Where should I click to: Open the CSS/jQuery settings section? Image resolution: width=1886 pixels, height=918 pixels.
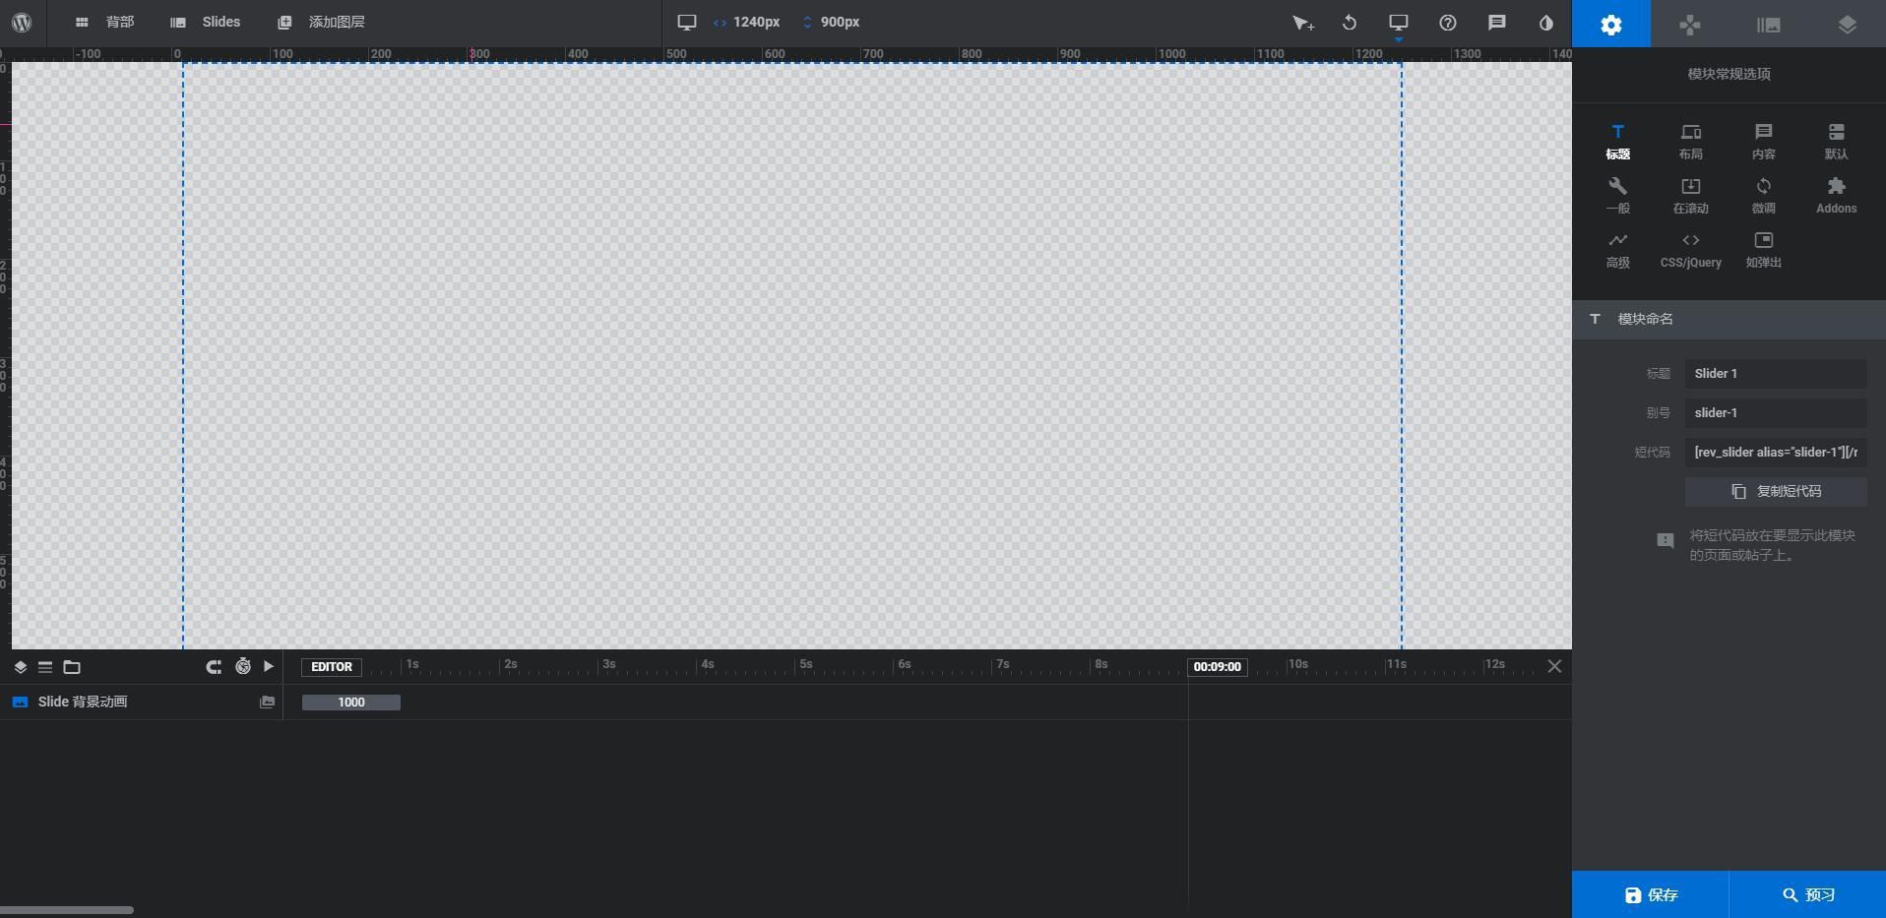pos(1690,249)
